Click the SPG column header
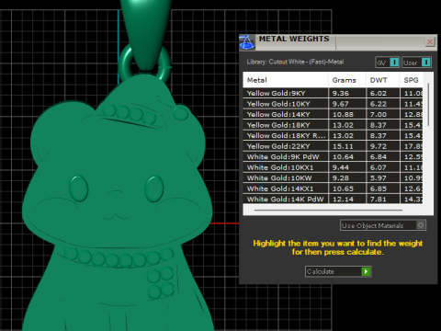441x331 pixels. pyautogui.click(x=412, y=80)
